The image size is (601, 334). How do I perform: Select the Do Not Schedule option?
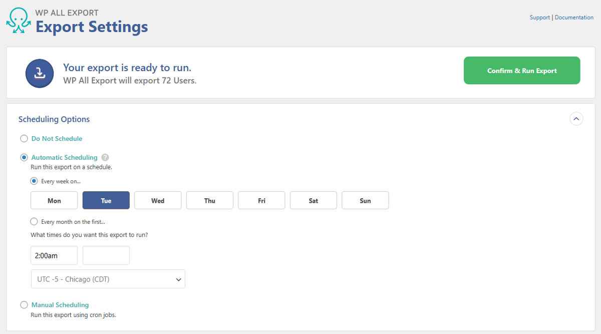24,139
